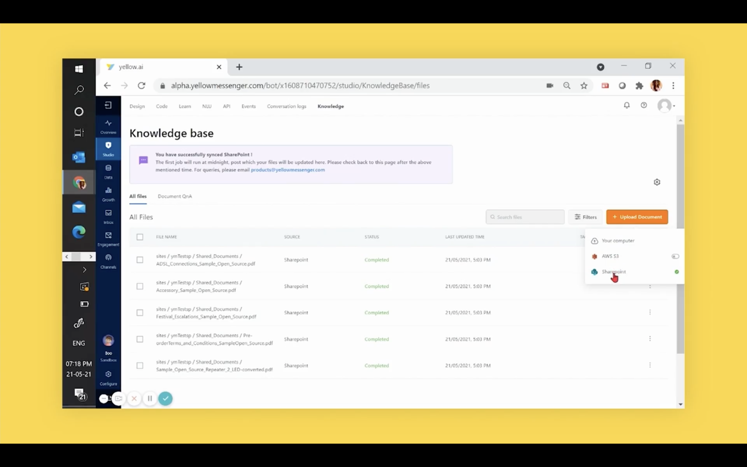Check Sample_Open_Source_Repeater file checkbox
This screenshot has height=467, width=747.
pyautogui.click(x=140, y=365)
